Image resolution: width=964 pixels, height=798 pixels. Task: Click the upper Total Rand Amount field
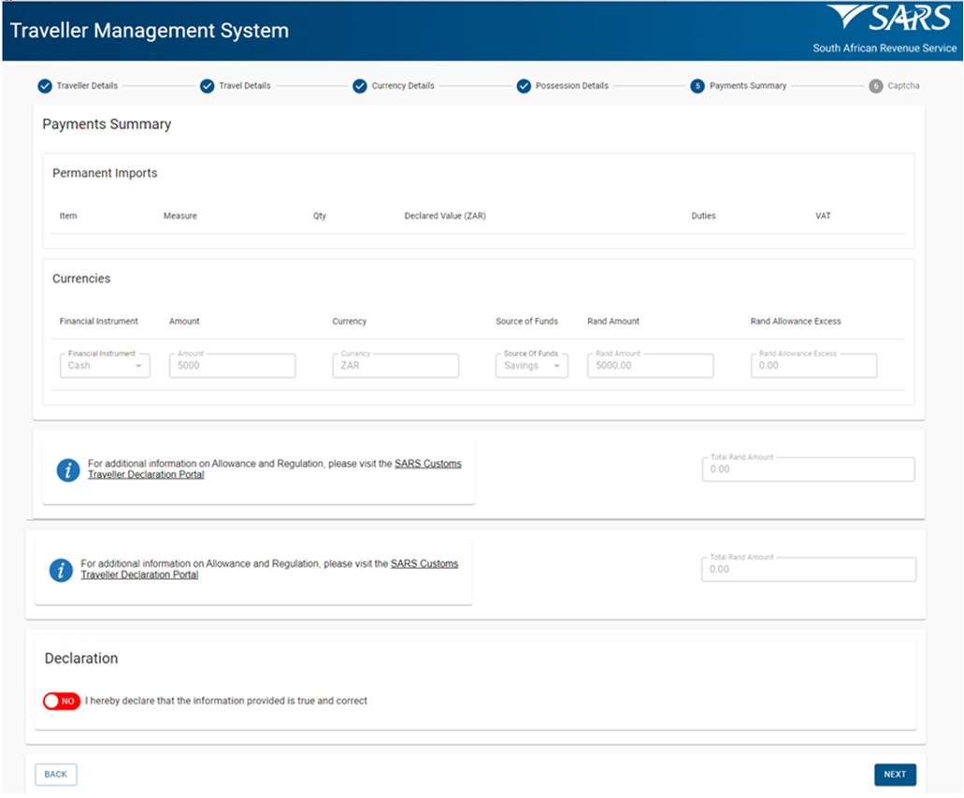(809, 470)
